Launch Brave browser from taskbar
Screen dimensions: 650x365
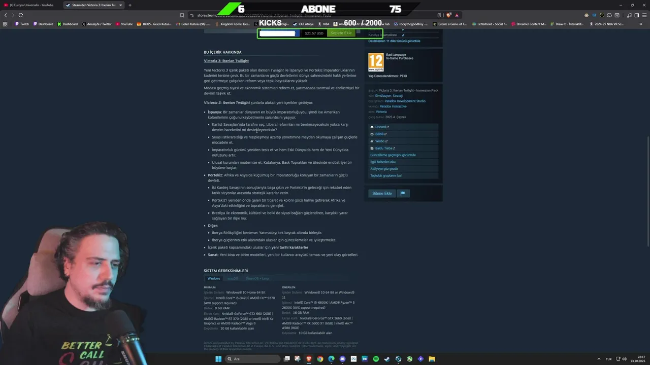[309, 359]
